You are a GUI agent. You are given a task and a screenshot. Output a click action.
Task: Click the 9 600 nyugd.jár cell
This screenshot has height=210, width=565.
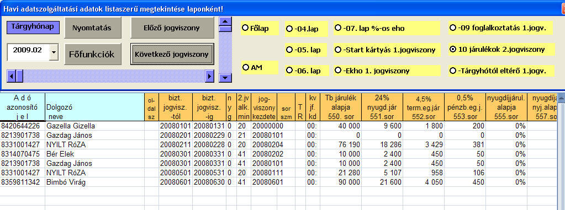(x=382, y=126)
